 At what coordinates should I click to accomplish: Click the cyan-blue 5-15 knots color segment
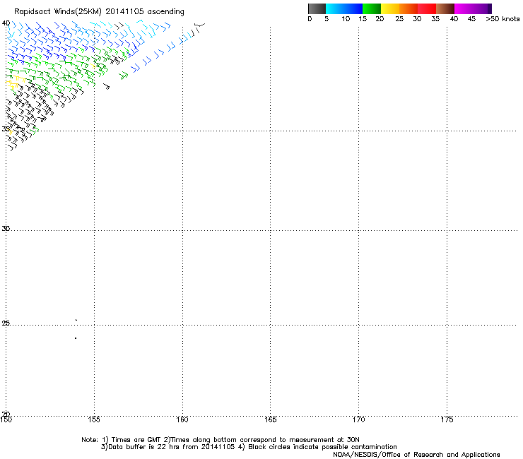point(344,8)
